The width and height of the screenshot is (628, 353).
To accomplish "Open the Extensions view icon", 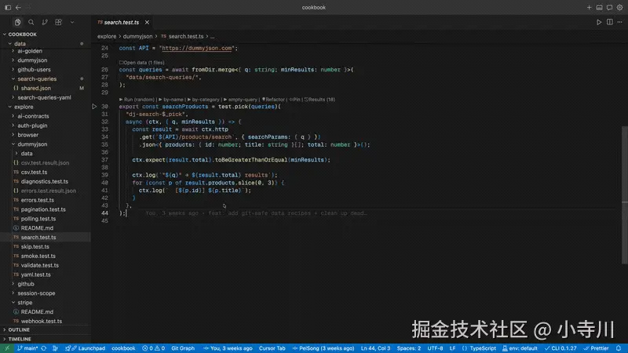I will point(58,23).
